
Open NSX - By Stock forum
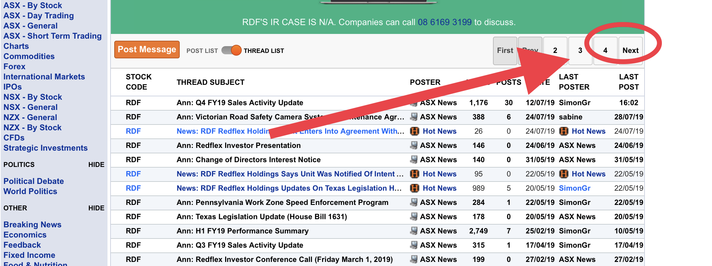[x=33, y=97]
